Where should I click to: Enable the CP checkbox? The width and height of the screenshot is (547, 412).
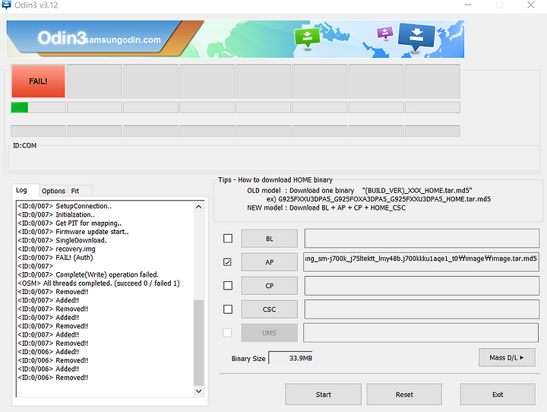[228, 286]
